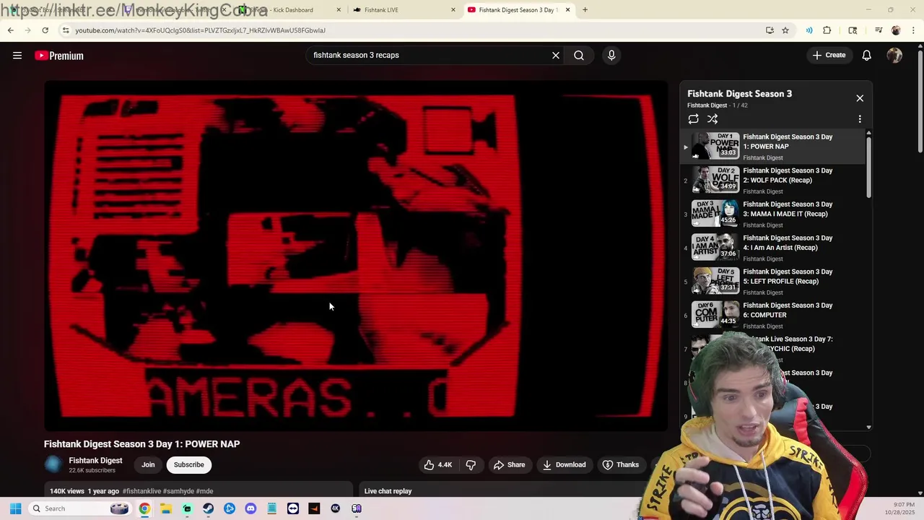
Task: Click the Create button
Action: 829,55
